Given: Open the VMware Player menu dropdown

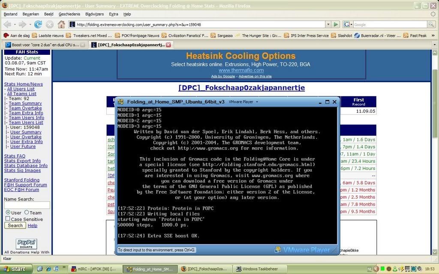Looking at the screenshot, I should (x=244, y=102).
